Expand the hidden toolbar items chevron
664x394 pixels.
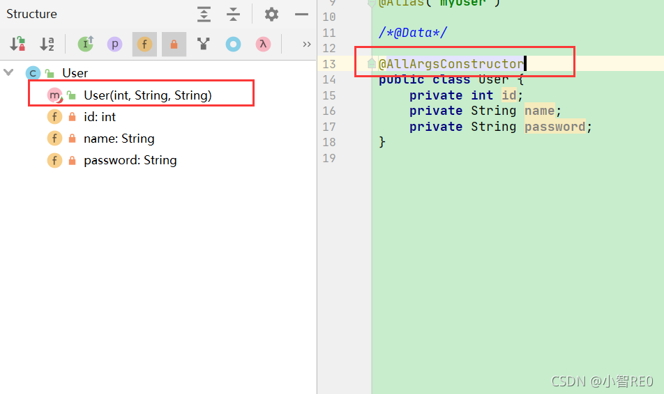307,45
